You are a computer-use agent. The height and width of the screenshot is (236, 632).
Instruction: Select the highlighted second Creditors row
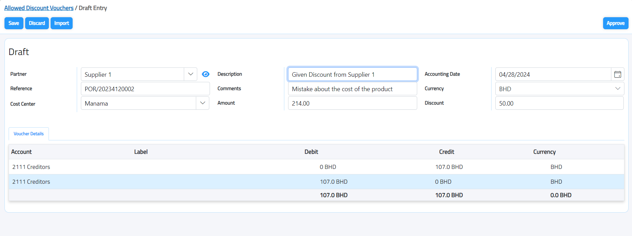31,182
